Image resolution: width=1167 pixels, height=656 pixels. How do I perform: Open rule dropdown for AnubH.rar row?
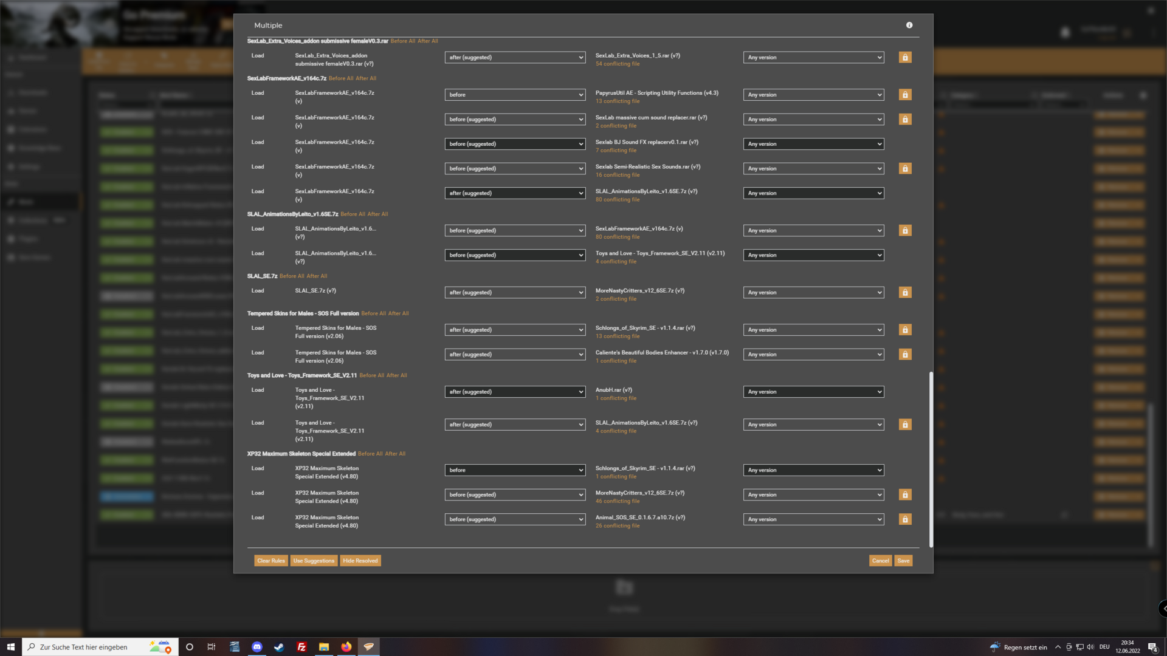coord(515,392)
